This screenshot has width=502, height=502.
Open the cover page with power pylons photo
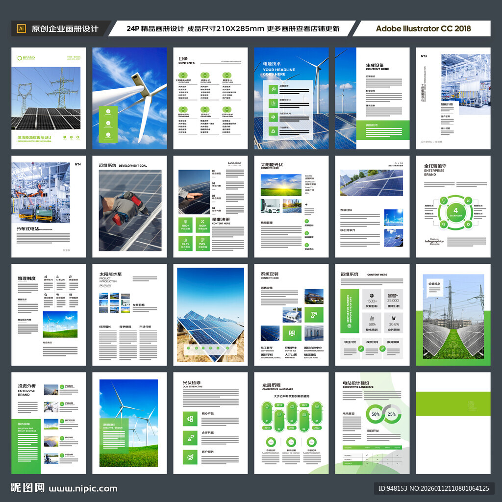tap(49, 98)
